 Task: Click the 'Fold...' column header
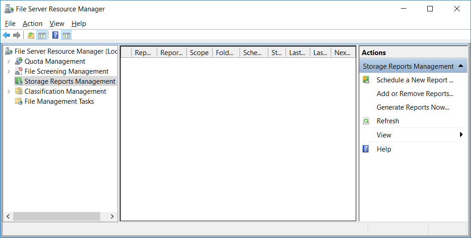[226, 52]
